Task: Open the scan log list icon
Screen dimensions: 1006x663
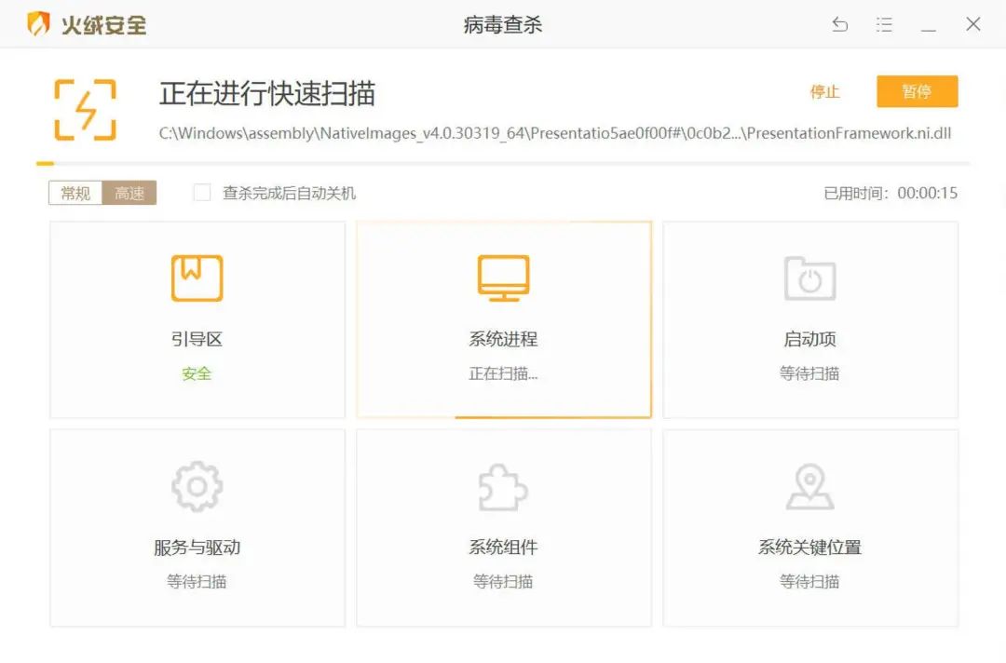Action: [x=883, y=25]
